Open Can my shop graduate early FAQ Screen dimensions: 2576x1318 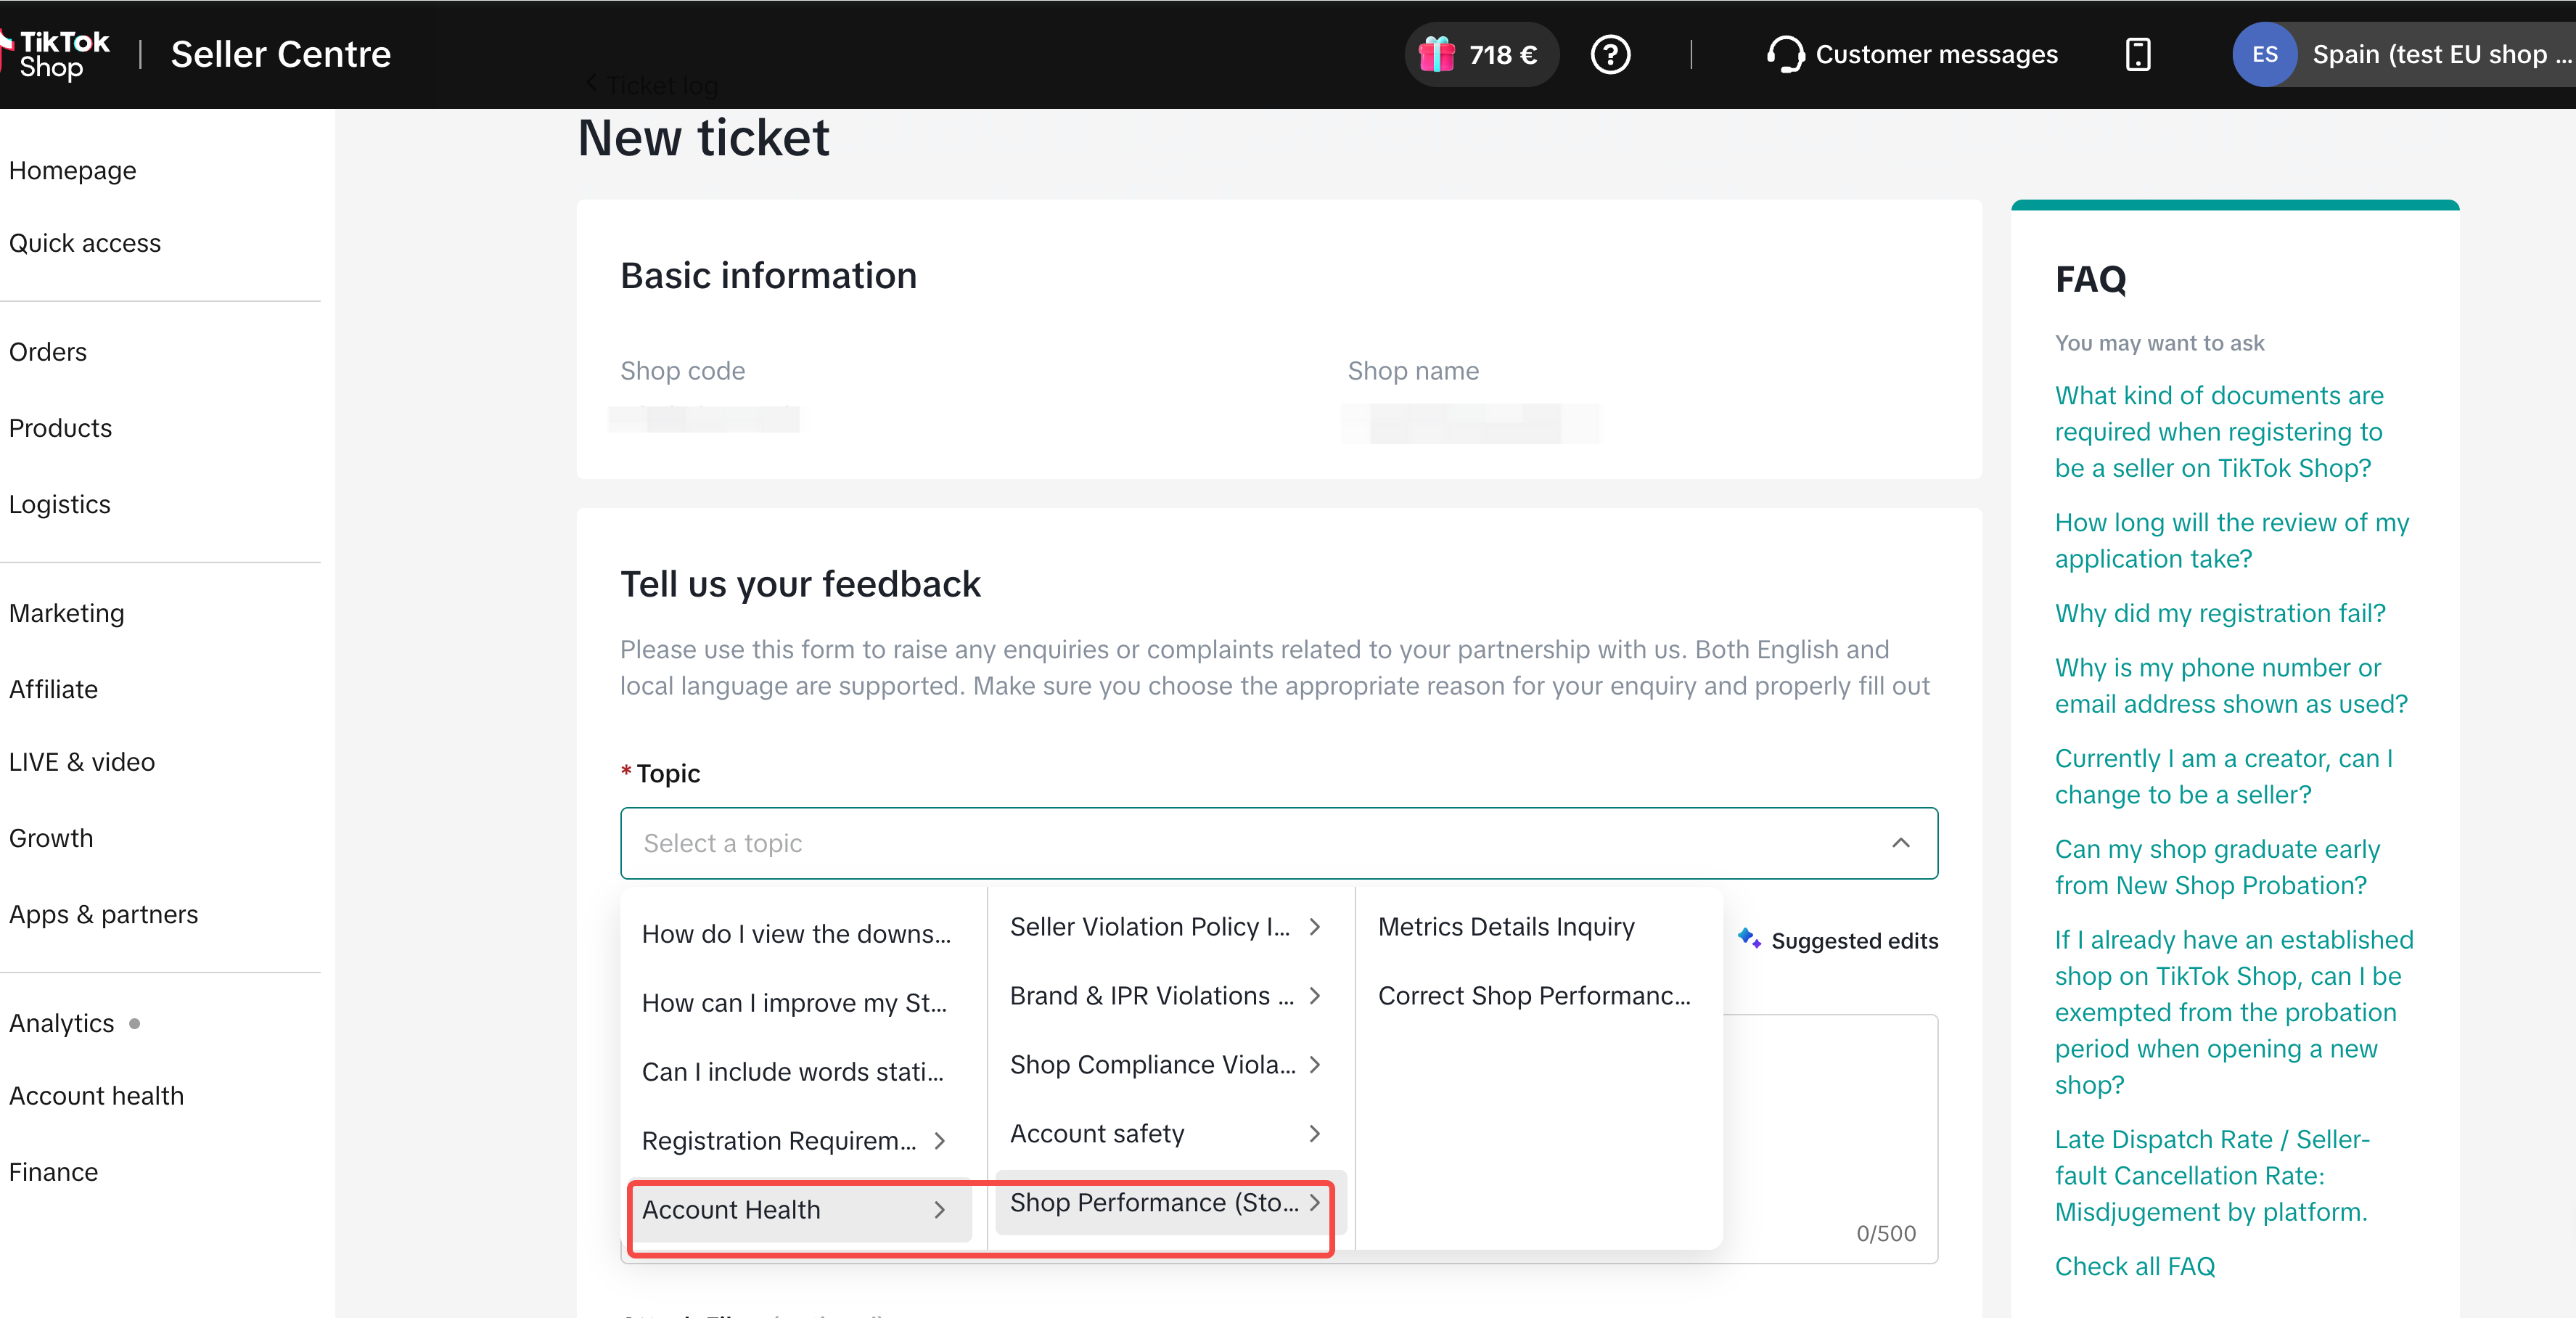[2217, 867]
